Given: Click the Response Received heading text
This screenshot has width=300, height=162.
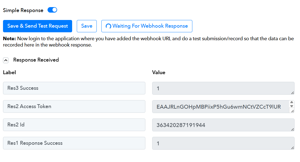Looking at the screenshot, I should 36,60.
